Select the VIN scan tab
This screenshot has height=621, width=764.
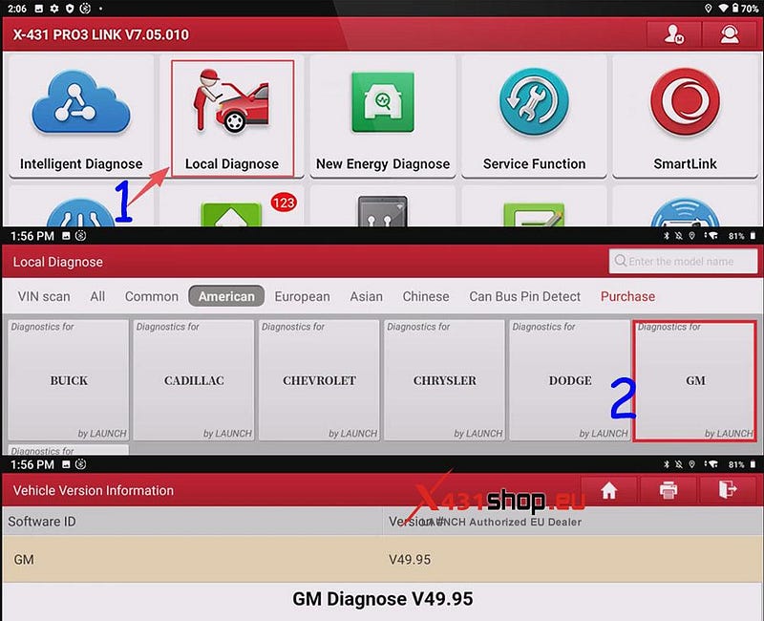pyautogui.click(x=44, y=296)
